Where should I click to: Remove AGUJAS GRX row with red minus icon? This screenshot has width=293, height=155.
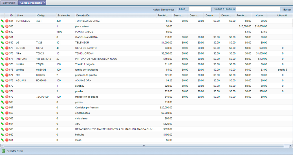click(7, 80)
